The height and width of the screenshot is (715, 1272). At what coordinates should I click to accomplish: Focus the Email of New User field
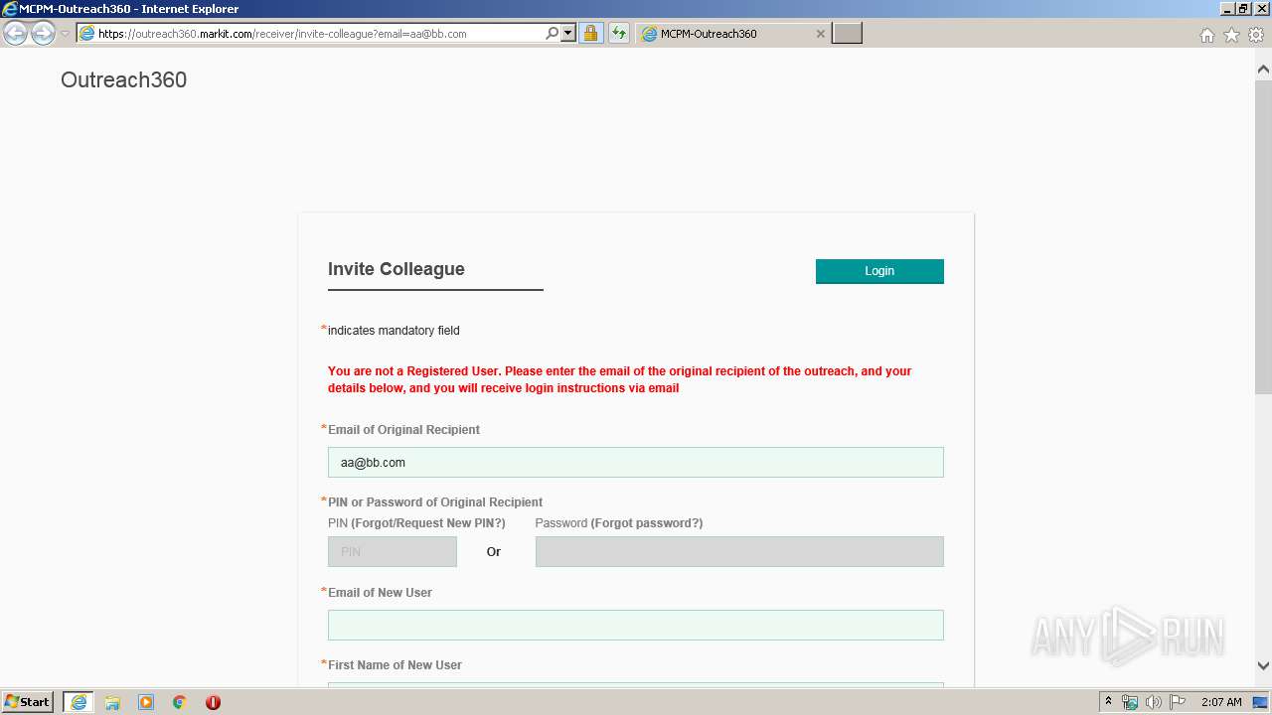[x=636, y=626]
